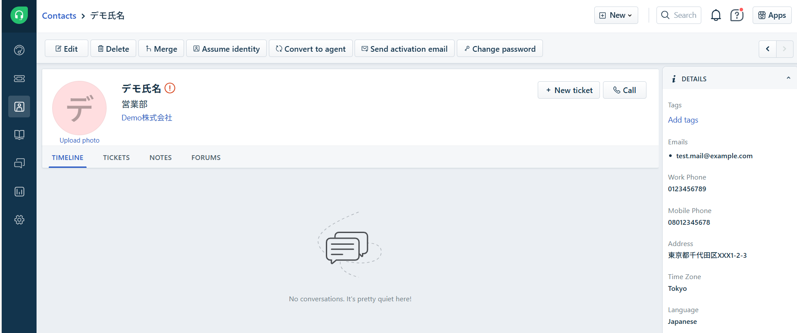
Task: Click email test.mail@example.com
Action: (714, 156)
